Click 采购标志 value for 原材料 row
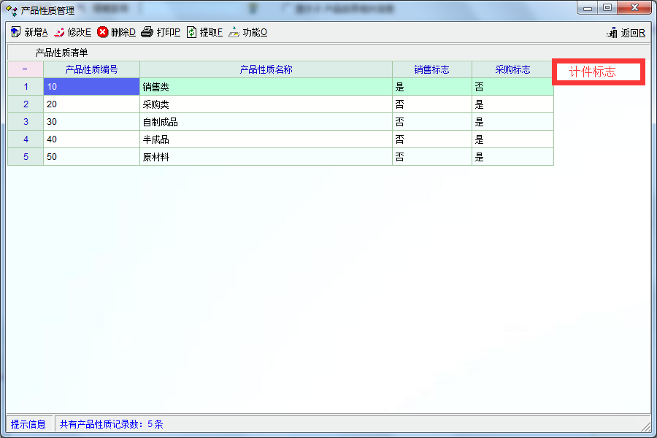 (512, 157)
